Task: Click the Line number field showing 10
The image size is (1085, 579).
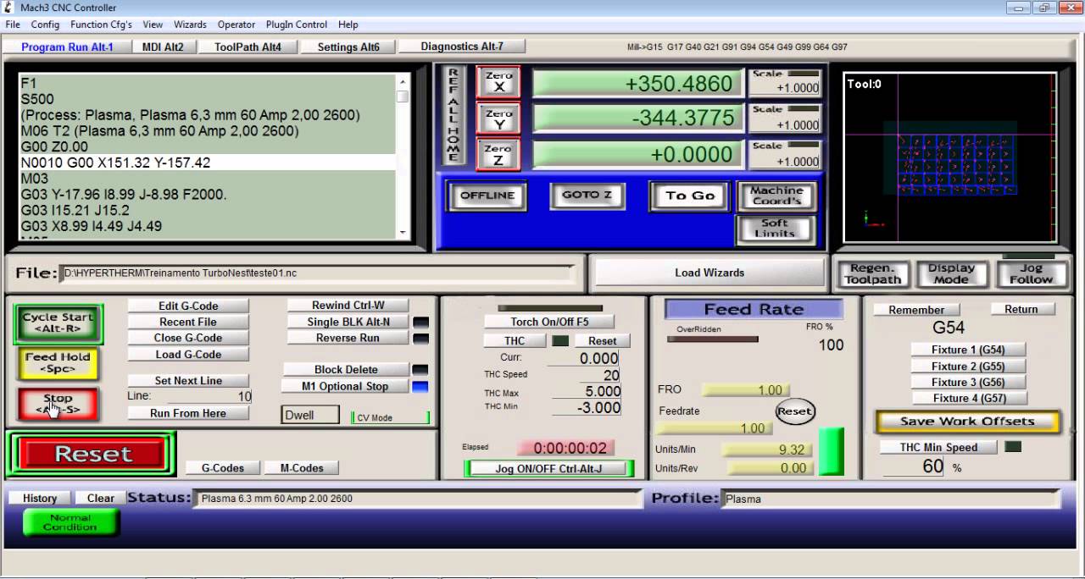Action: [209, 396]
